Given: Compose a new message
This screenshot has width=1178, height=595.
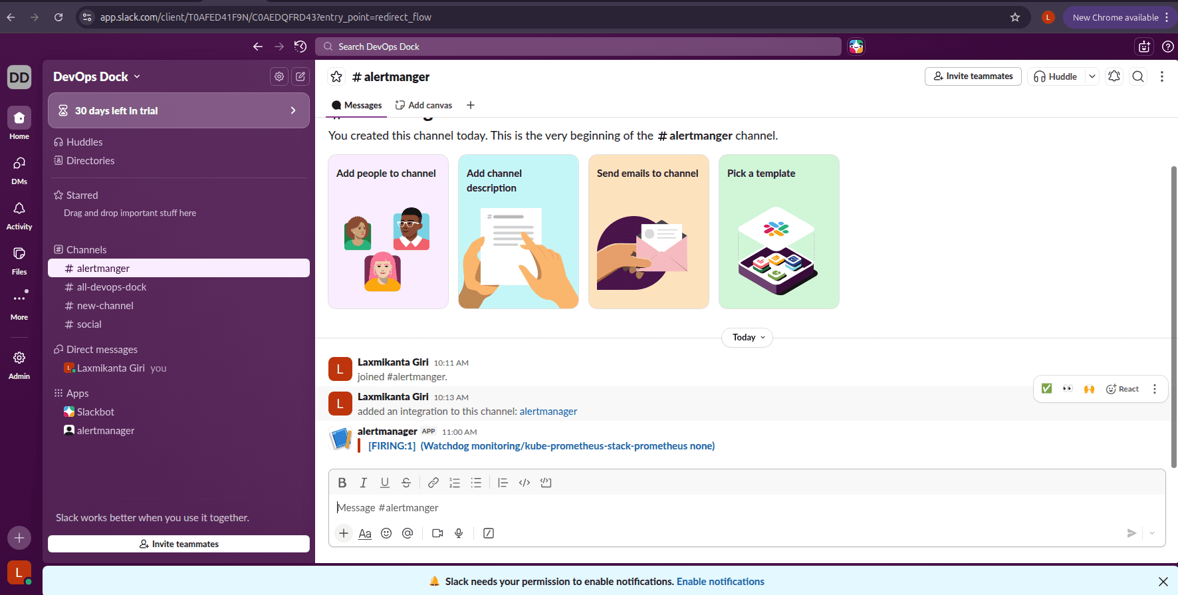Looking at the screenshot, I should [300, 76].
